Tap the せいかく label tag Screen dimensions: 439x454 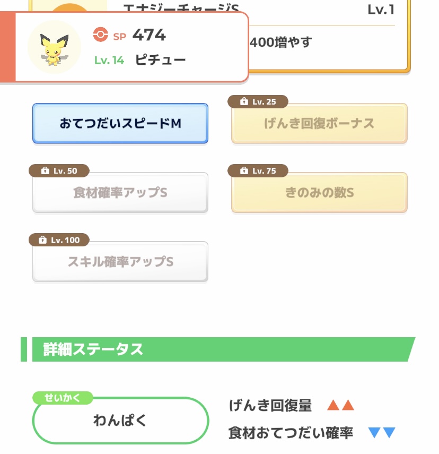pos(63,398)
